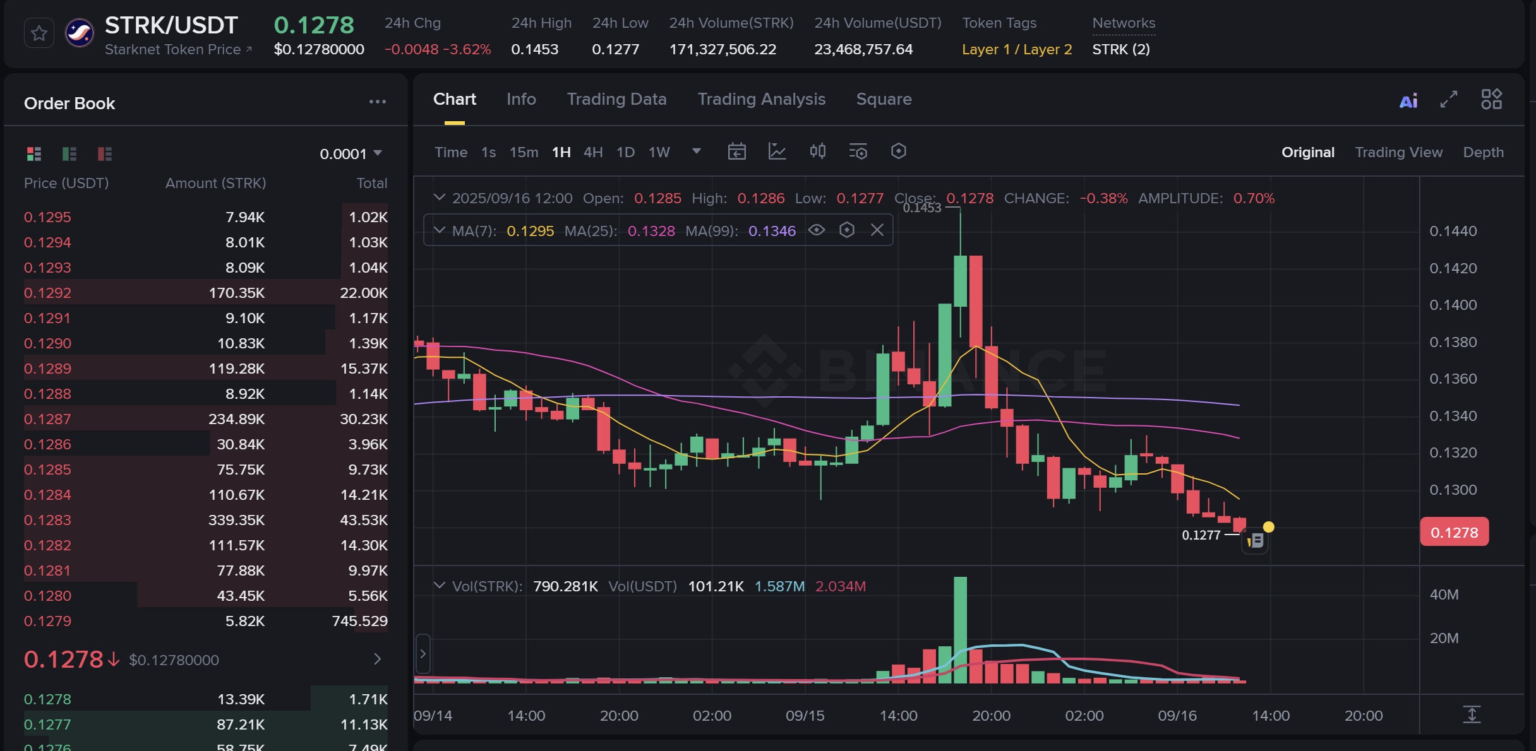Add STRK/USDT to favorites star
This screenshot has width=1536, height=751.
click(39, 33)
